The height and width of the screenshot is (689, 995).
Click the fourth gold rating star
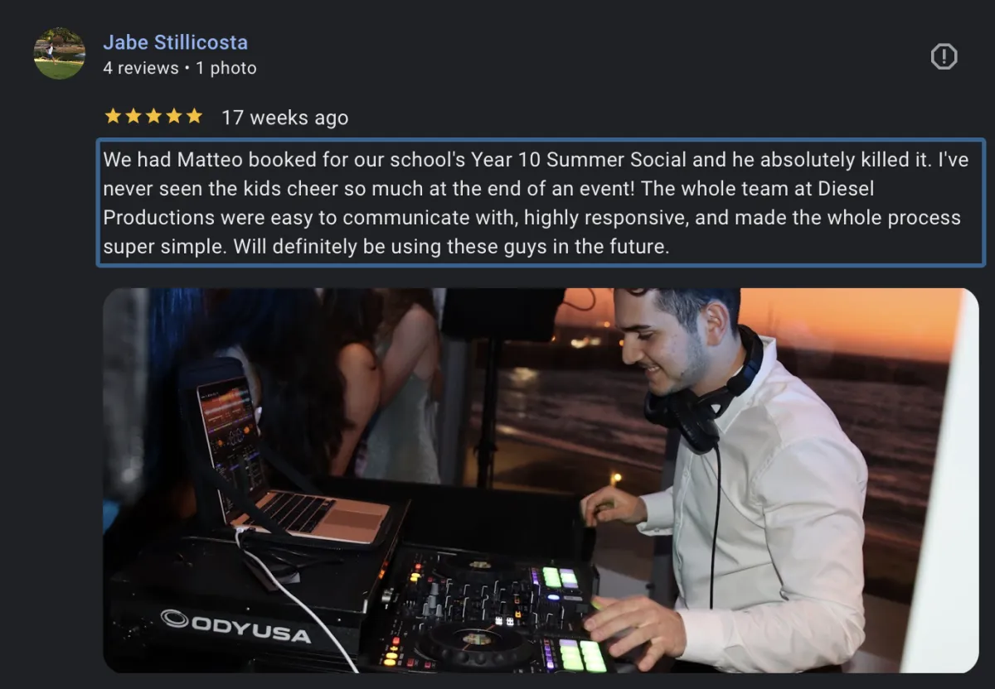point(173,116)
